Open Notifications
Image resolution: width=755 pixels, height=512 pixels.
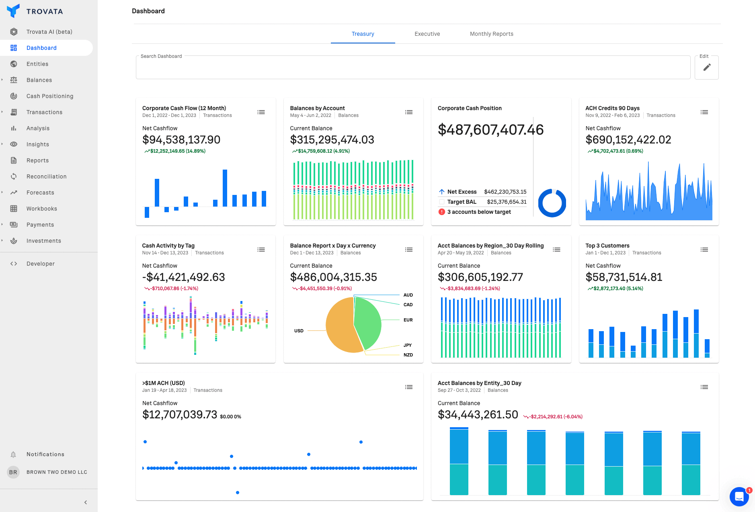45,454
